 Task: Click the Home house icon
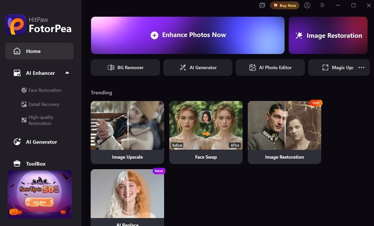click(17, 51)
